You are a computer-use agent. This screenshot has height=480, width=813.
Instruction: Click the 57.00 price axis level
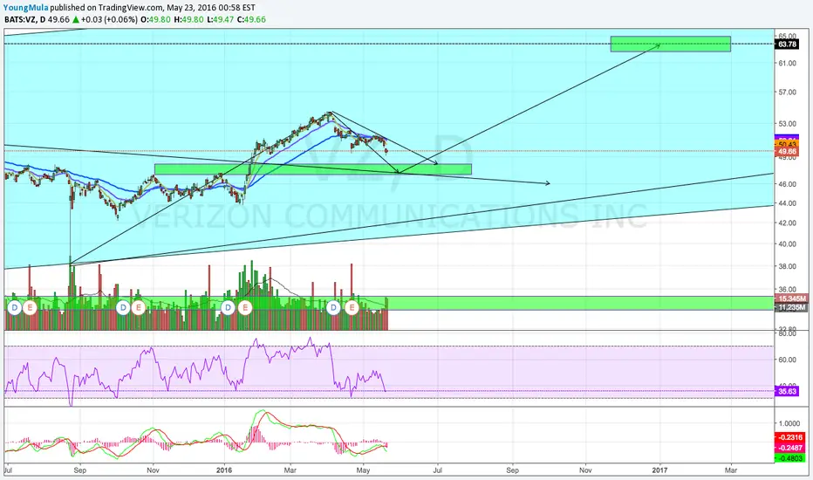787,93
